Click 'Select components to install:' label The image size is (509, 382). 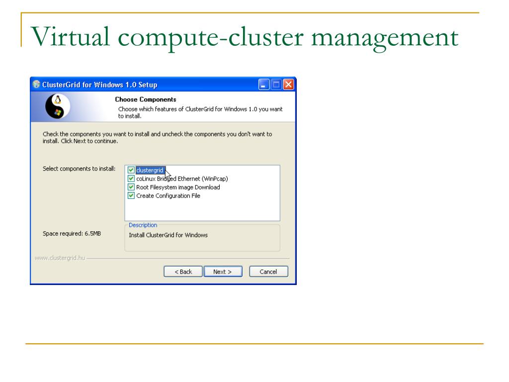(x=79, y=169)
